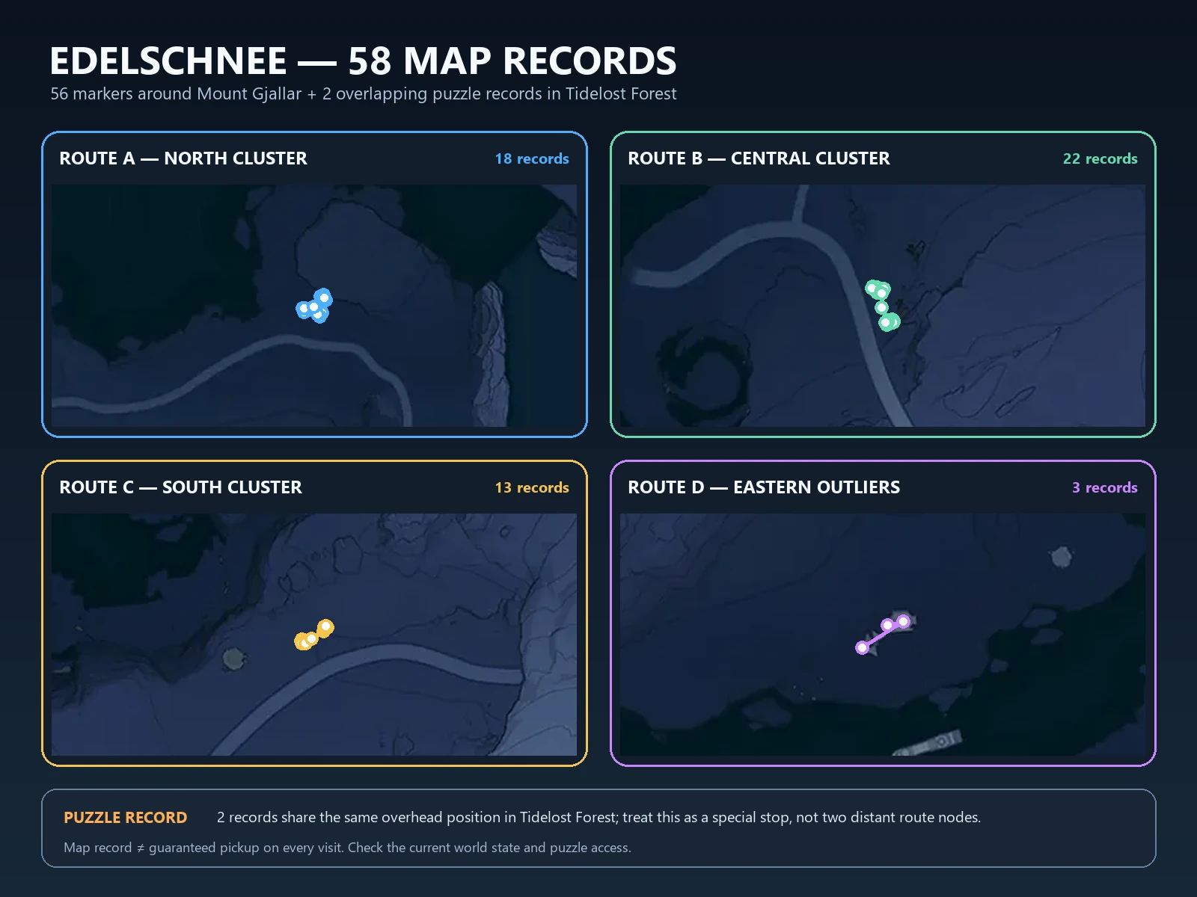Open the Route C South Cluster map thumbnail
Viewport: 1197px width, 897px height.
[314, 635]
